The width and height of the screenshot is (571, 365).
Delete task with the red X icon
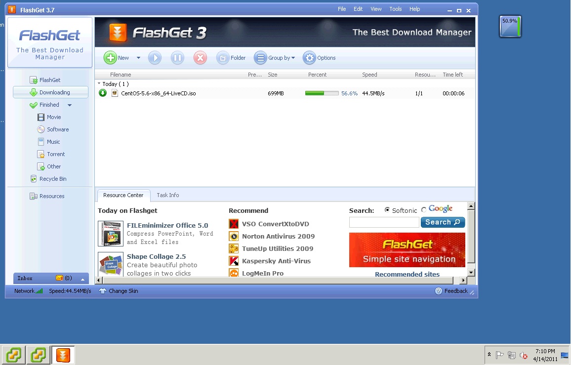point(200,58)
